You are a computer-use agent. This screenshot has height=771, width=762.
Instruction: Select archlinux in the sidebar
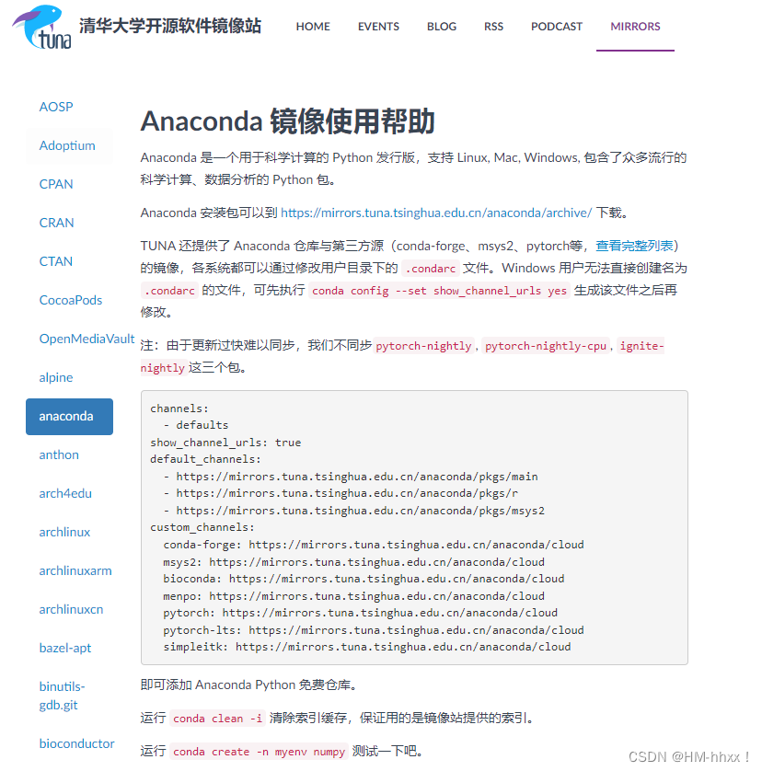coord(64,532)
